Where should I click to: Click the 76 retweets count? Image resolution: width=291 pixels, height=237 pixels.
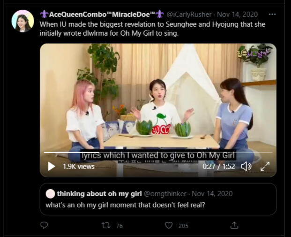tap(119, 226)
